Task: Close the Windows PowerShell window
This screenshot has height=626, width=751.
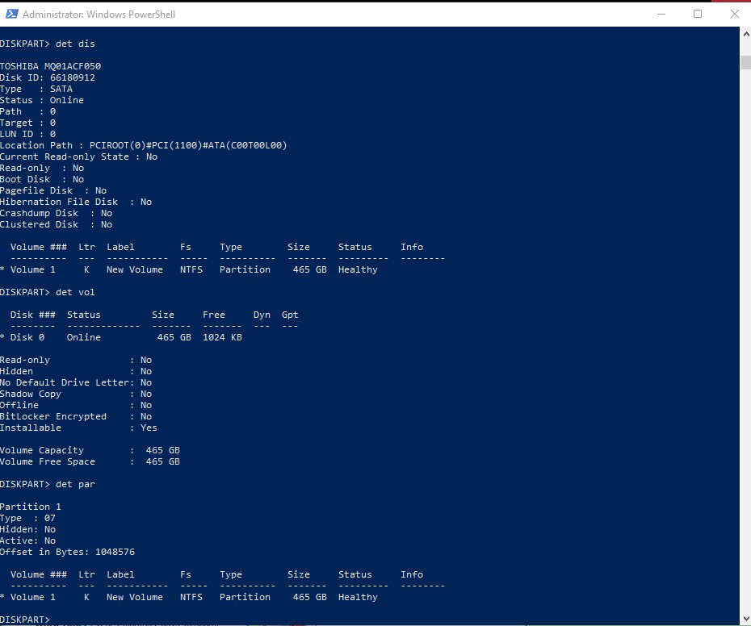Action: pos(734,14)
